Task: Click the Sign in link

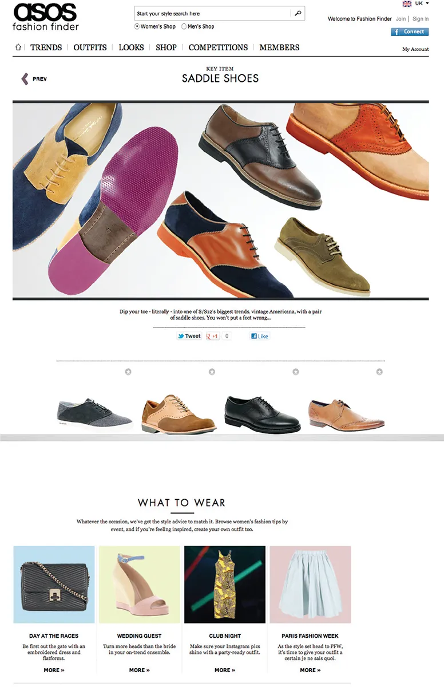Action: tap(421, 19)
